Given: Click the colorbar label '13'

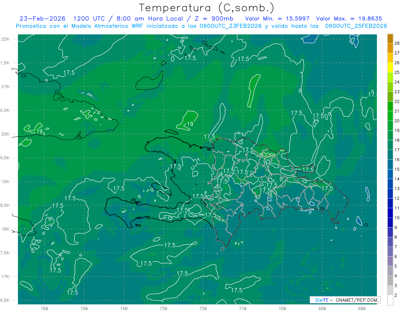Looking at the screenshot, I should pos(397,189).
